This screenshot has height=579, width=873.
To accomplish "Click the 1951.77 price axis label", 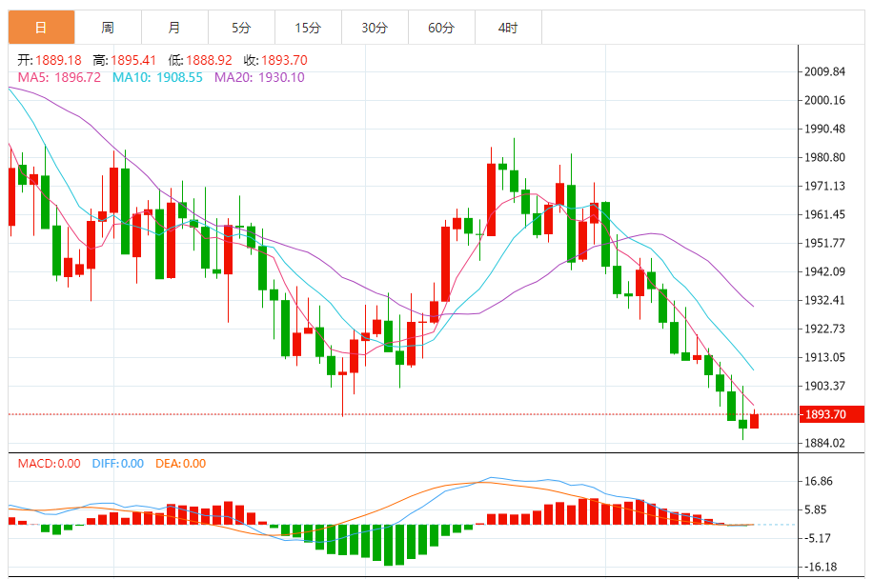I will [824, 243].
